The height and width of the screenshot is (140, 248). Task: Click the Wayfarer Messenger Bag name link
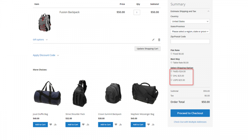[142, 114]
